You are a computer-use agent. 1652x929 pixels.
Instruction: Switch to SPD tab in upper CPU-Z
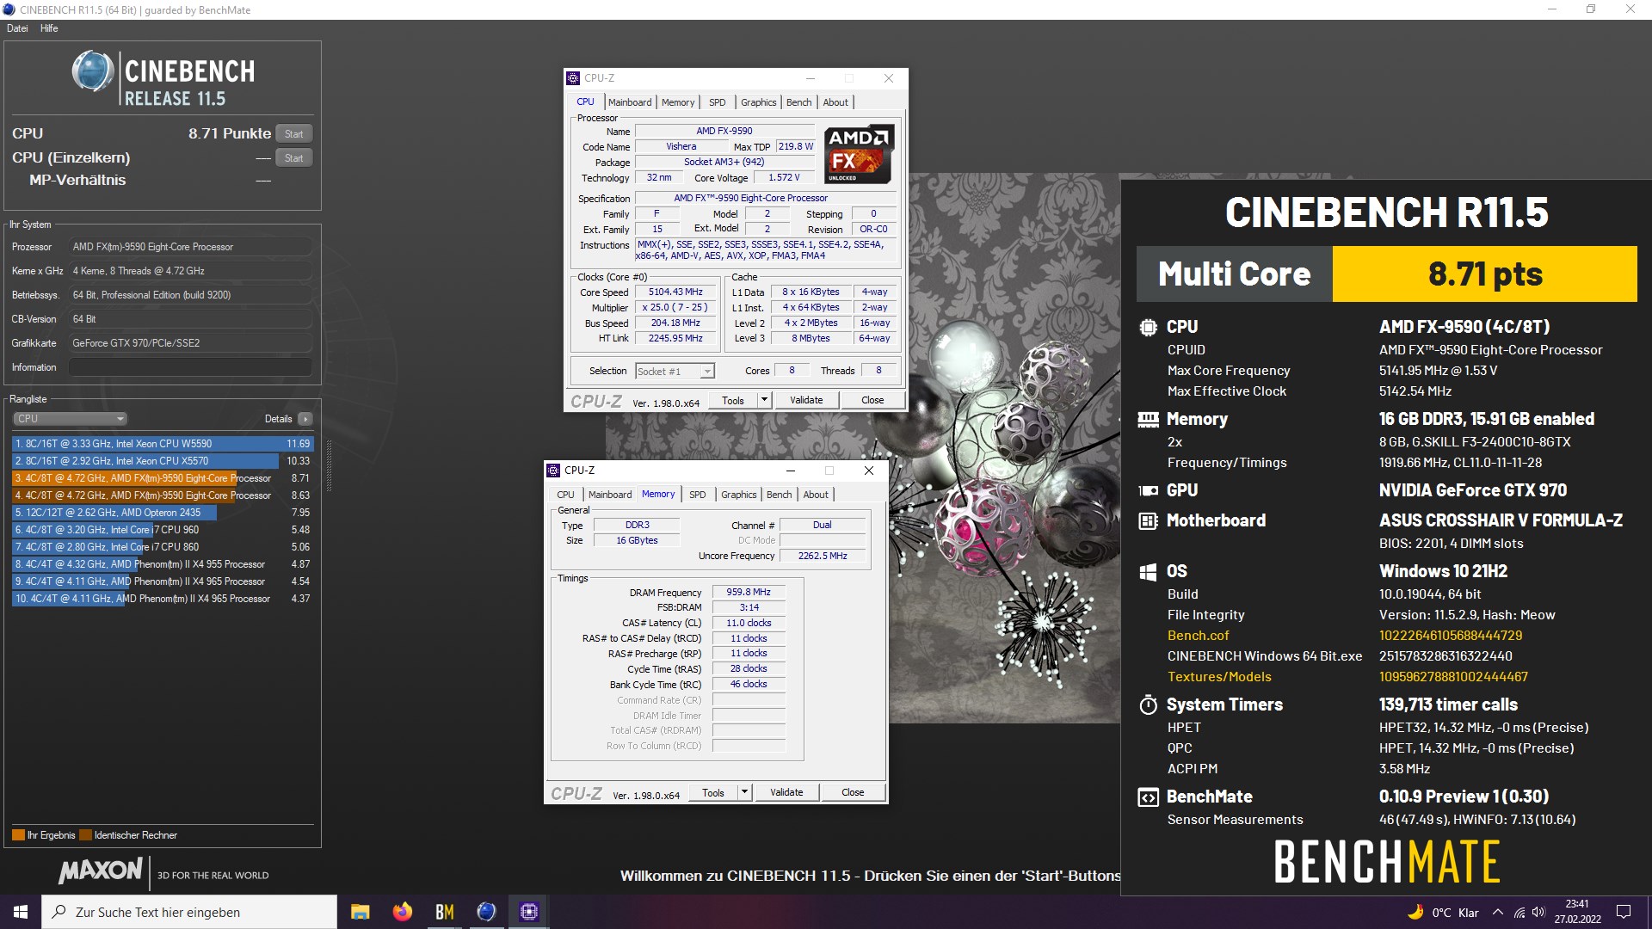point(718,102)
